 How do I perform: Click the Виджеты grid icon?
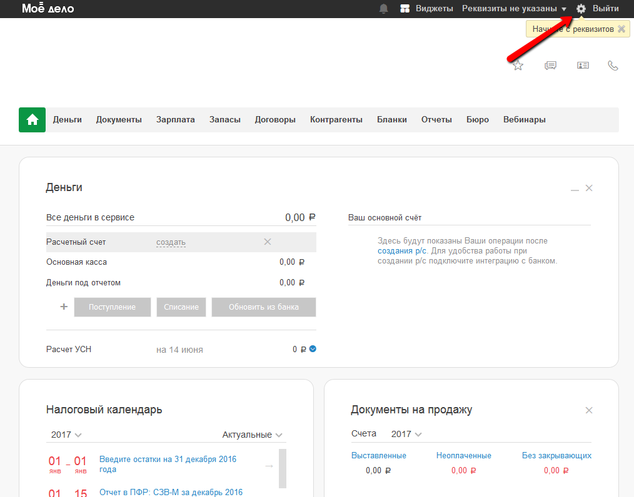pos(405,9)
